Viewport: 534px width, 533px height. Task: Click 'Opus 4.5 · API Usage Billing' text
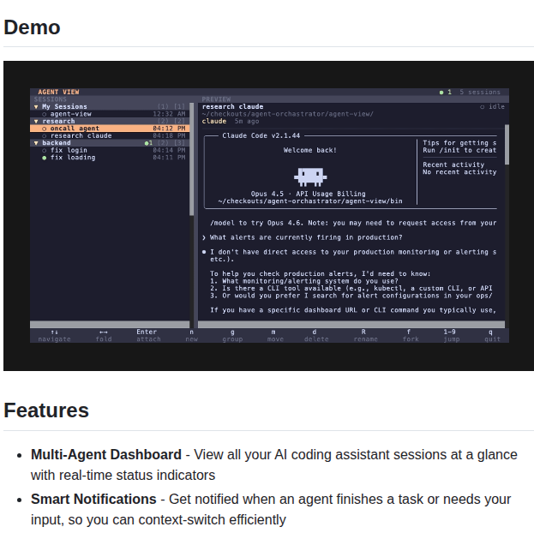pos(309,194)
